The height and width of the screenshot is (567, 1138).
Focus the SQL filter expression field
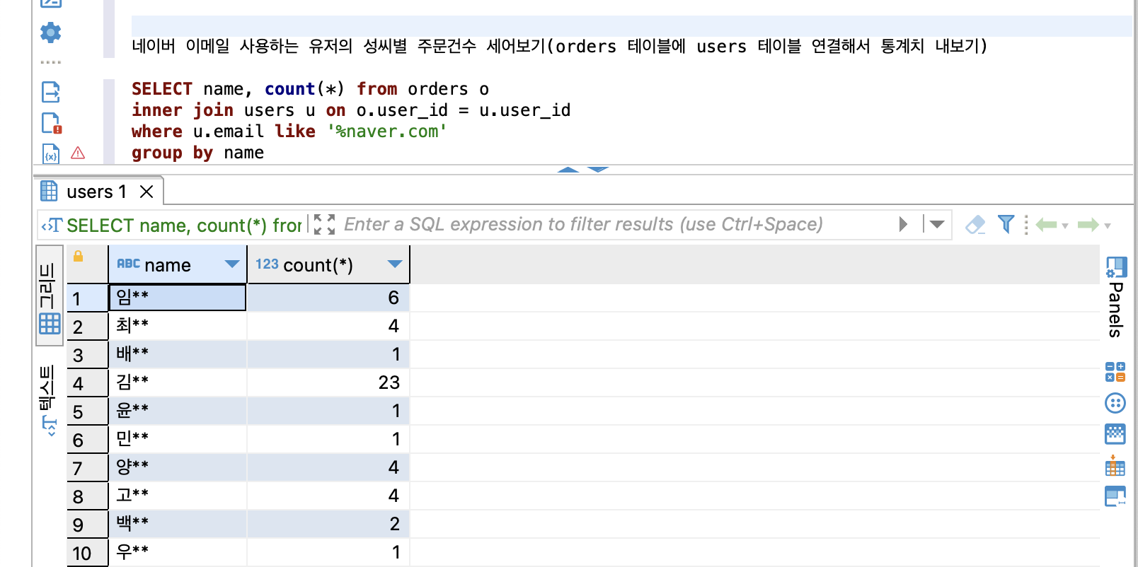[x=583, y=224]
